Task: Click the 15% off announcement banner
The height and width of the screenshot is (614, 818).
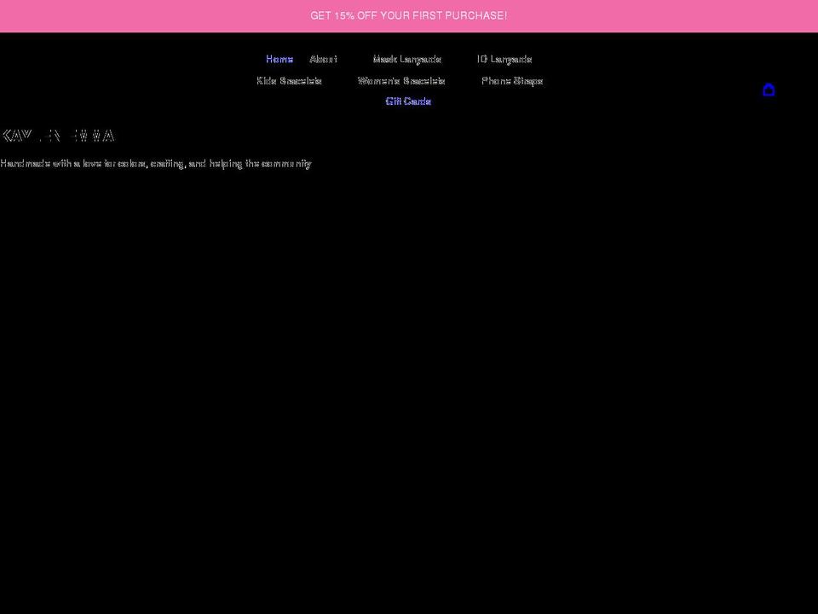Action: click(x=409, y=14)
